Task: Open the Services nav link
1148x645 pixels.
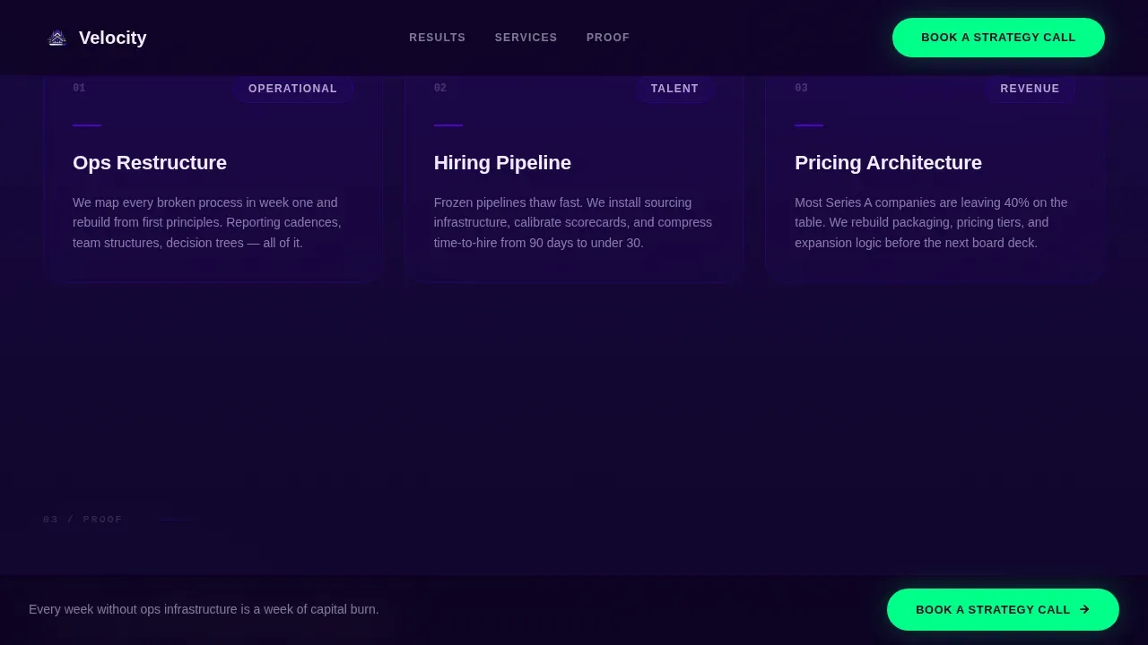Action: point(526,38)
